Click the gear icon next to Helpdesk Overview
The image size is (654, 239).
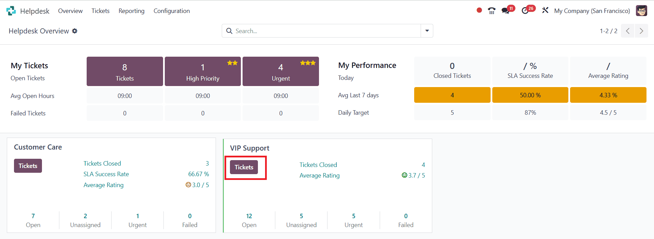click(x=75, y=31)
